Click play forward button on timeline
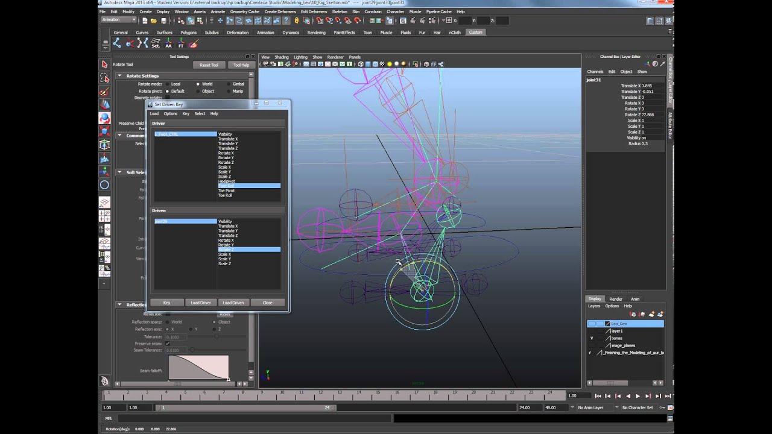Viewport: 772px width, 434px height. pos(638,396)
